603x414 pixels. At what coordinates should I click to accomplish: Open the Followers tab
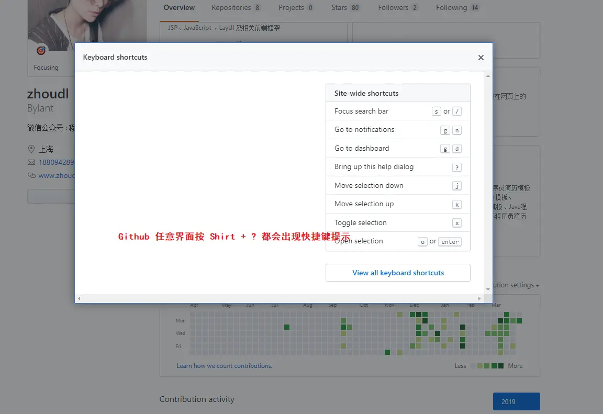tap(398, 8)
